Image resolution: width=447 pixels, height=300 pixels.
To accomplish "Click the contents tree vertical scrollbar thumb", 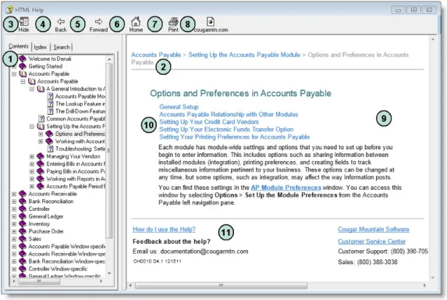I will pos(109,151).
